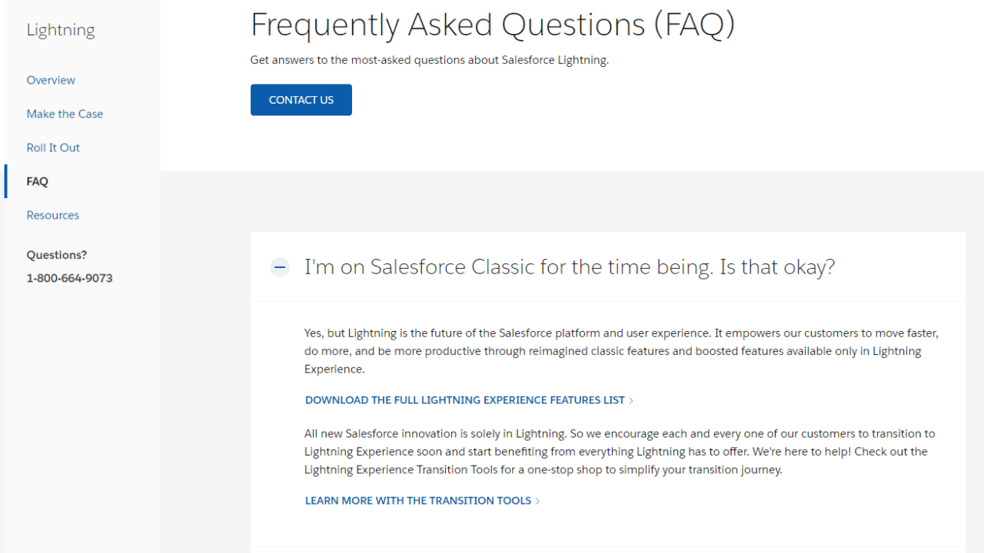The height and width of the screenshot is (553, 984).
Task: Expand the transition tools link chevron
Action: [538, 500]
